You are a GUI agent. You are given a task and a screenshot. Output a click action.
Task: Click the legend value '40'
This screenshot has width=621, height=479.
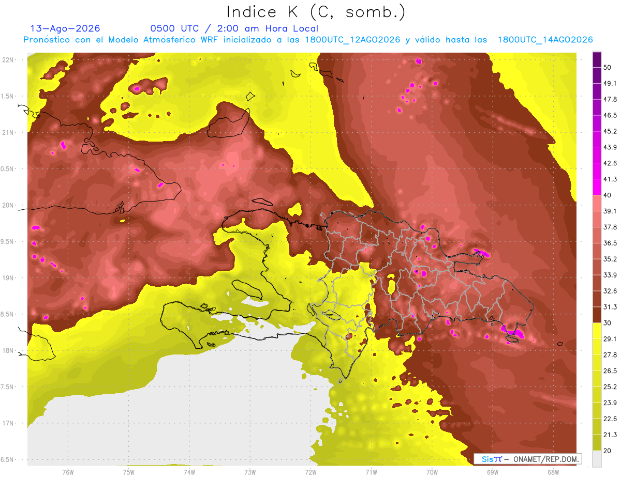608,195
